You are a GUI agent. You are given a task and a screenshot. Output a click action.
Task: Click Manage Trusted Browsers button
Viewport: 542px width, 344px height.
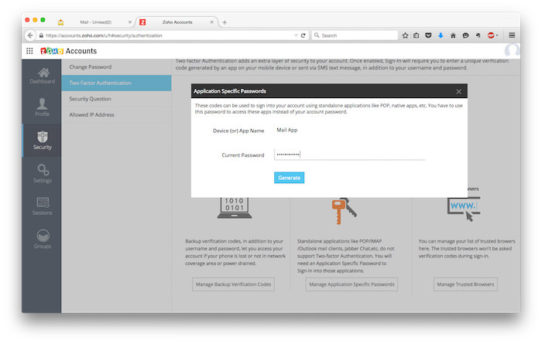(465, 284)
